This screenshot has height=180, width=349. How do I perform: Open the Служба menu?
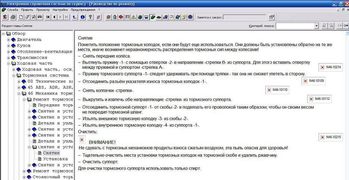tap(13, 10)
